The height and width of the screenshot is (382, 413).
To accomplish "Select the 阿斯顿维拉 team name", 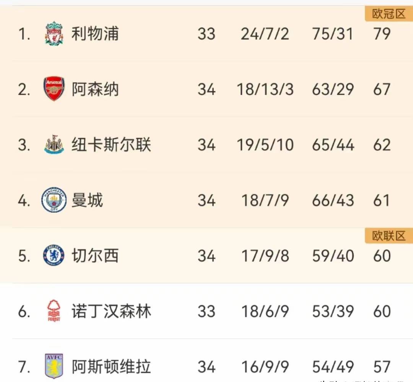I will pos(111,367).
